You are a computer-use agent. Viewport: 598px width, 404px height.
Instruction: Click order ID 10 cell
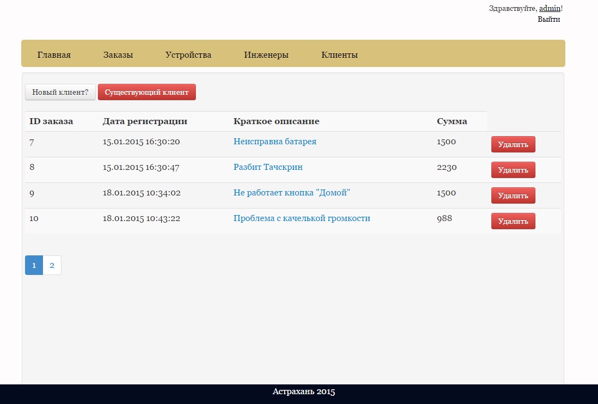coord(34,218)
